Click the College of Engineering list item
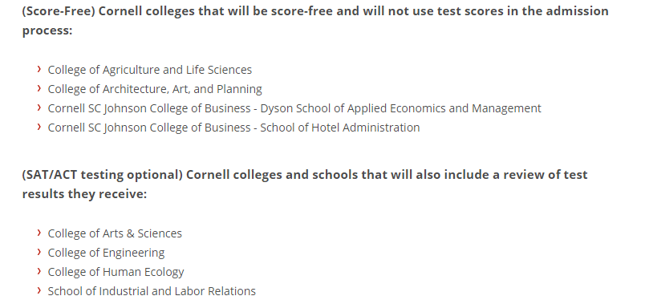 pos(106,253)
